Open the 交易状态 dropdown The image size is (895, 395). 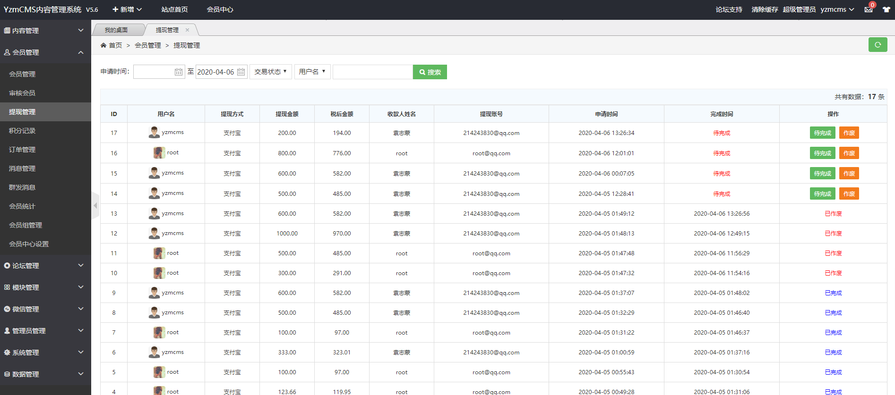tap(271, 72)
